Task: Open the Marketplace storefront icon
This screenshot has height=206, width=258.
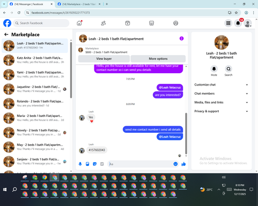Action: (x=152, y=23)
